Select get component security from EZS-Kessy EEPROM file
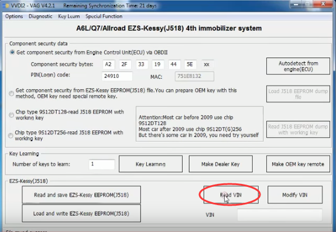Viewport: 336px width, 232px height. (11, 94)
